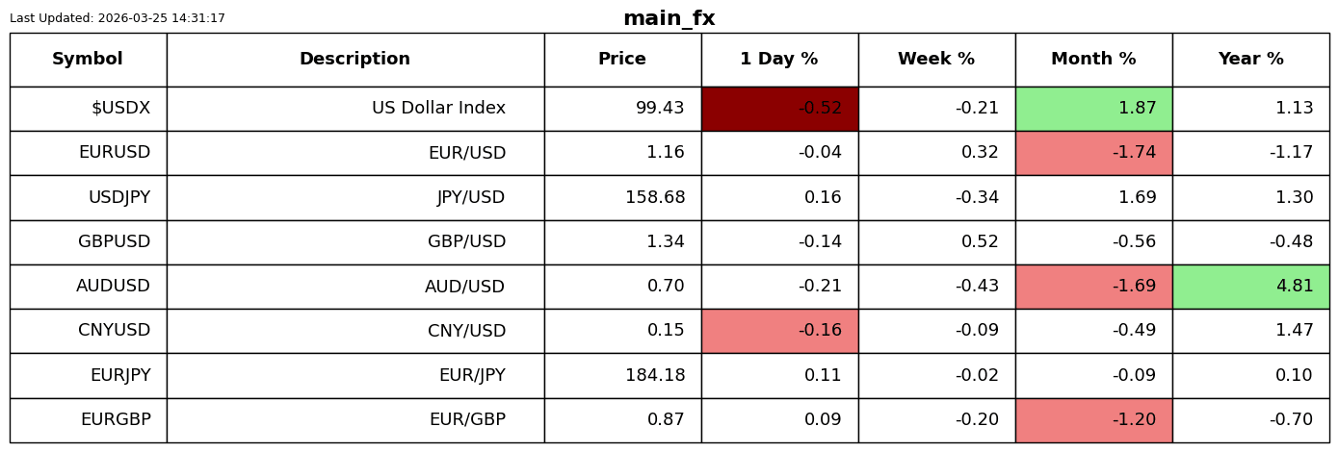The image size is (1339, 452).
Task: Click the dark red -0.52 cell
Action: point(779,109)
